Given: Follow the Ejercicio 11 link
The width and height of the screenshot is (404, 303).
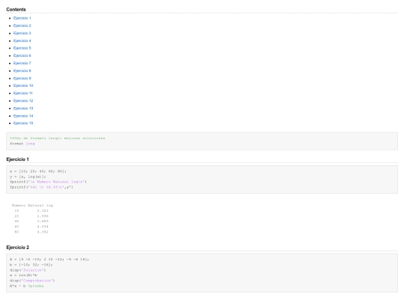Looking at the screenshot, I should click(x=23, y=93).
